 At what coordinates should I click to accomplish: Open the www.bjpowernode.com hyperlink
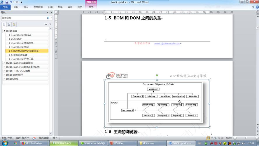coord(167,44)
